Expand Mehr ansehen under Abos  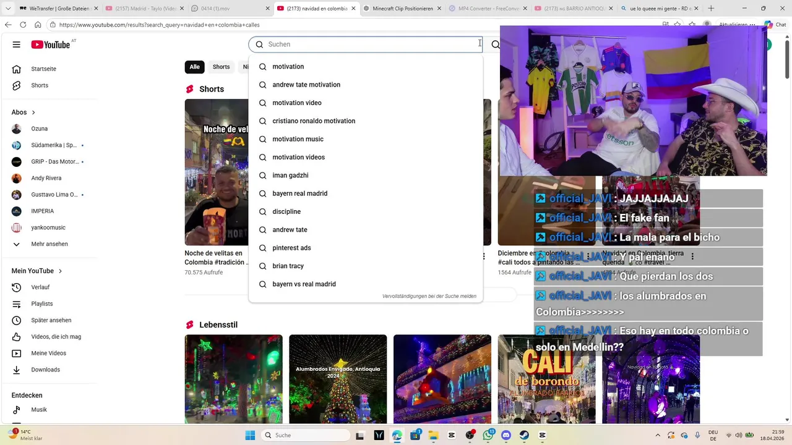pyautogui.click(x=49, y=244)
